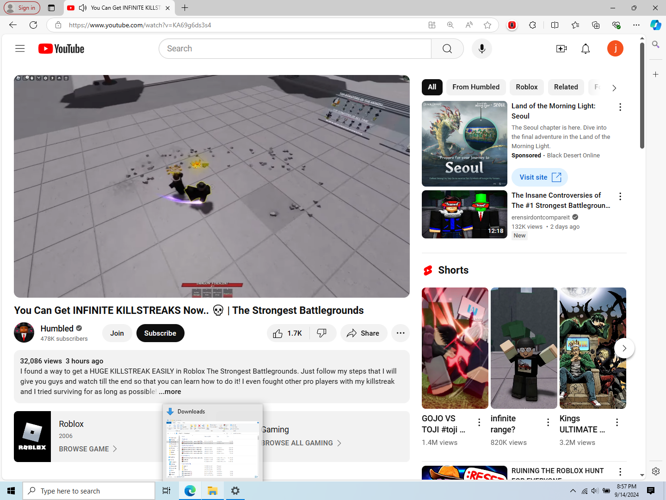
Task: Open sidebar settings gear
Action: click(656, 471)
